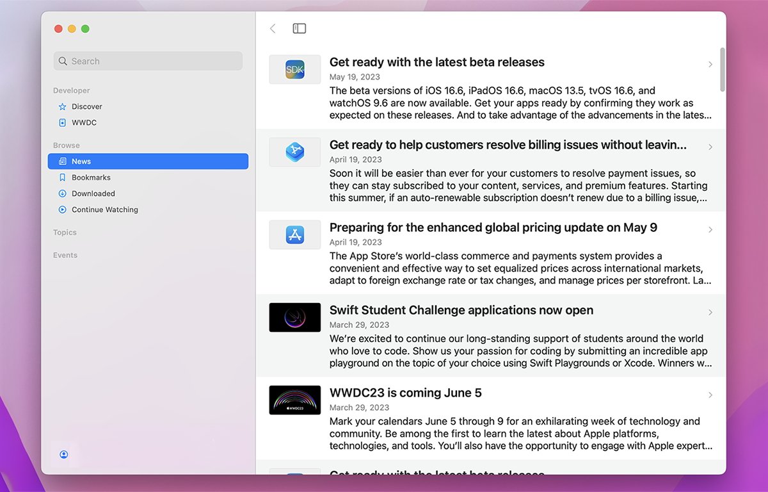Go to Continue Watching
The width and height of the screenshot is (768, 492).
coord(104,209)
